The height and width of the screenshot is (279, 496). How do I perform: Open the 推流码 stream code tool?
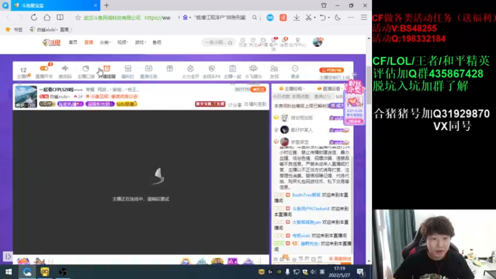point(65,71)
